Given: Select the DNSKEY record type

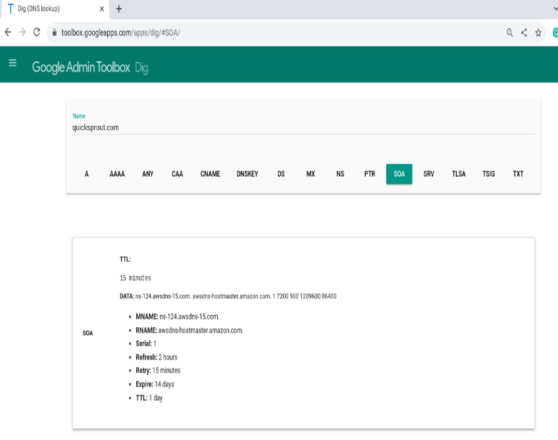Looking at the screenshot, I should coord(247,174).
